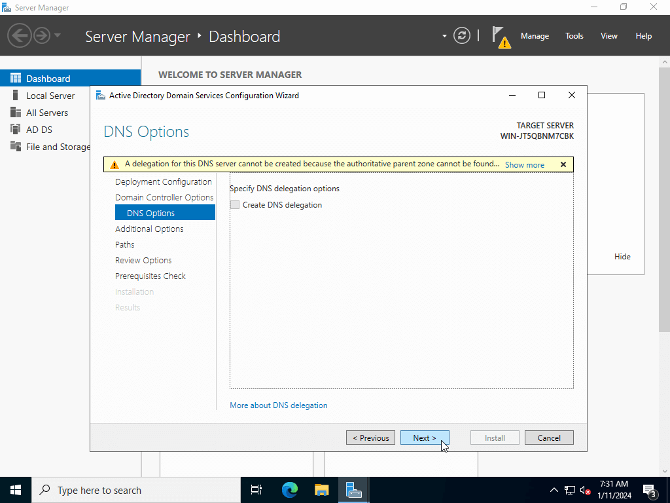Viewport: 670px width, 503px height.
Task: Go to Paths step
Action: coord(124,245)
